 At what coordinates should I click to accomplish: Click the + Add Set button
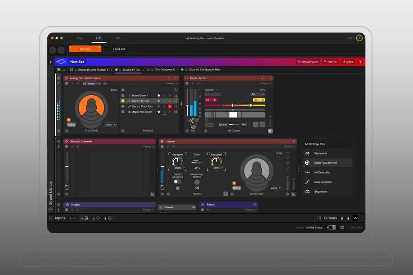click(119, 49)
